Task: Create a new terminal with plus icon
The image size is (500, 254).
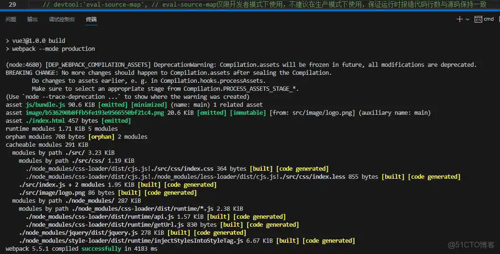Action: [460, 19]
